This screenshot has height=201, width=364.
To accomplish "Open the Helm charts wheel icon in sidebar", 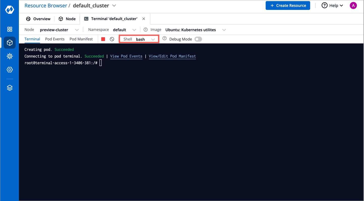I will [9, 56].
